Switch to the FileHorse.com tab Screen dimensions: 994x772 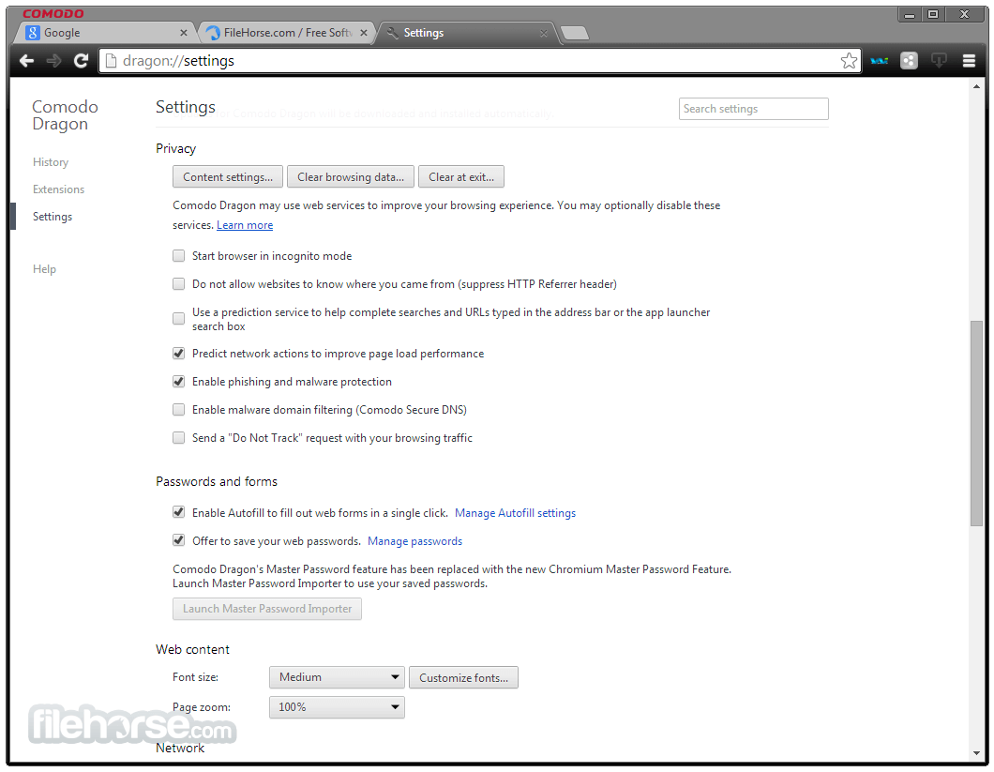pos(287,33)
